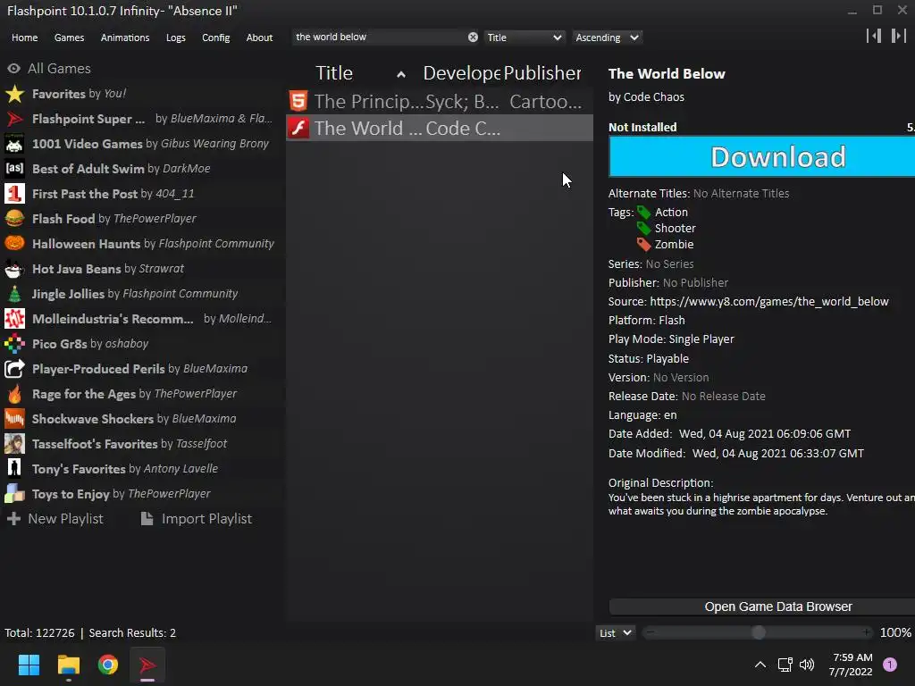
Task: Click the Favorites star icon
Action: 14,94
